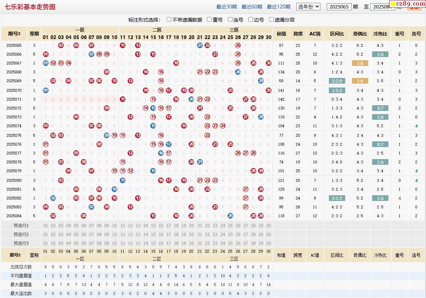Click highlighted 区间比 5:1:2 in row 2025082
This screenshot has height=298, width=426.
337,198
